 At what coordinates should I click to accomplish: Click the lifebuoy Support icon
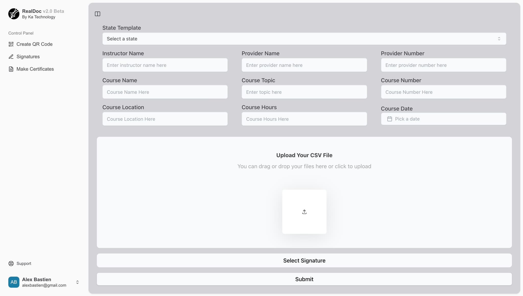pos(11,263)
